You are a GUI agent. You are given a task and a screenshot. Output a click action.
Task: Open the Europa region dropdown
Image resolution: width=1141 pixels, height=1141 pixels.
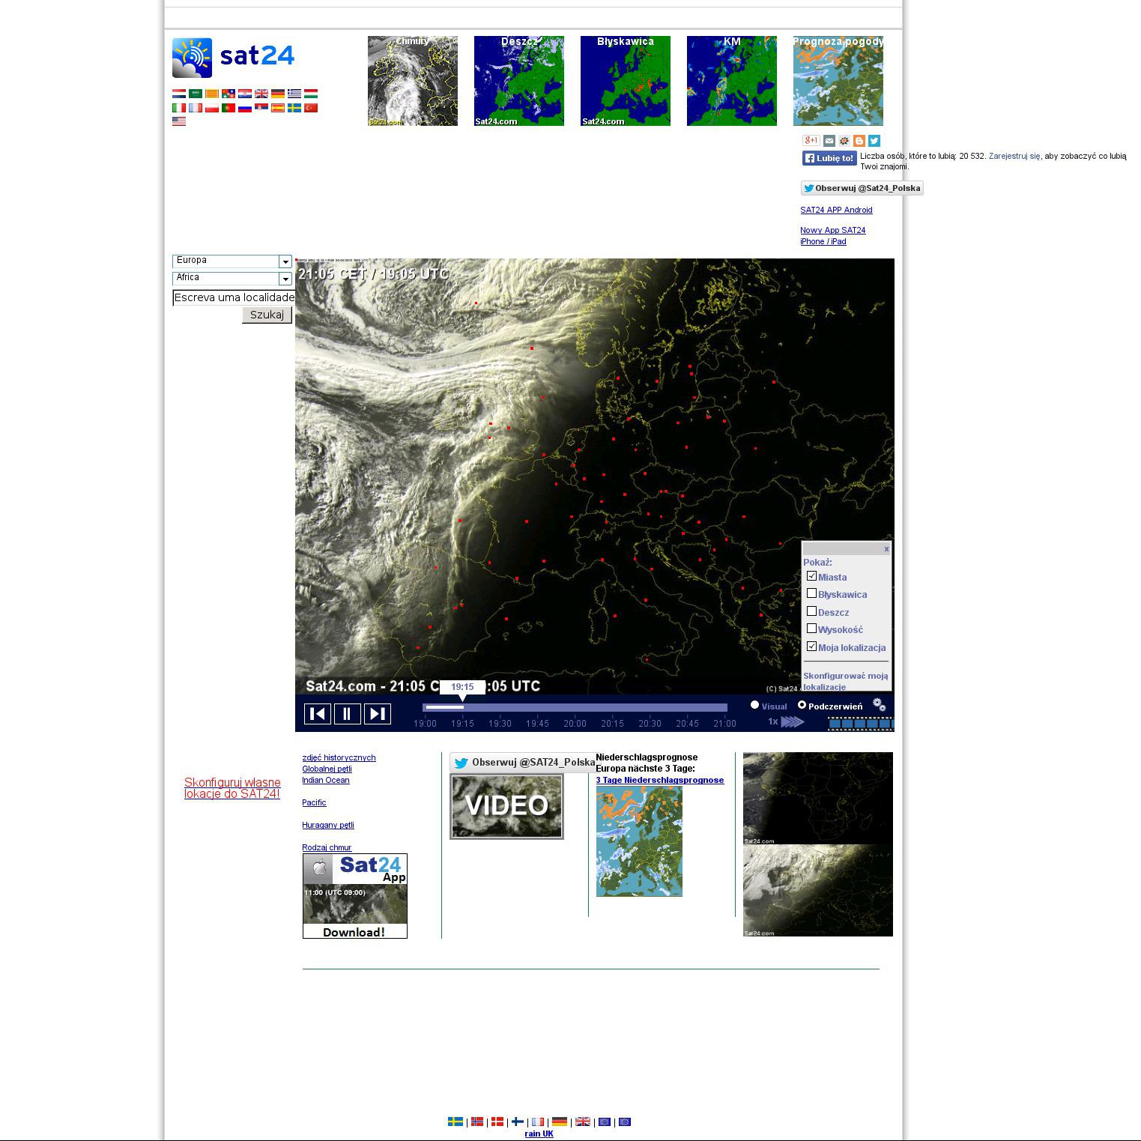click(285, 261)
